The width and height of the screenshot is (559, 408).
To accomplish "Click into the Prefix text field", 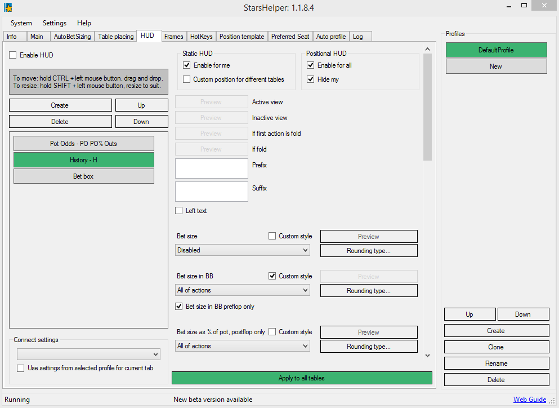I will click(x=212, y=168).
